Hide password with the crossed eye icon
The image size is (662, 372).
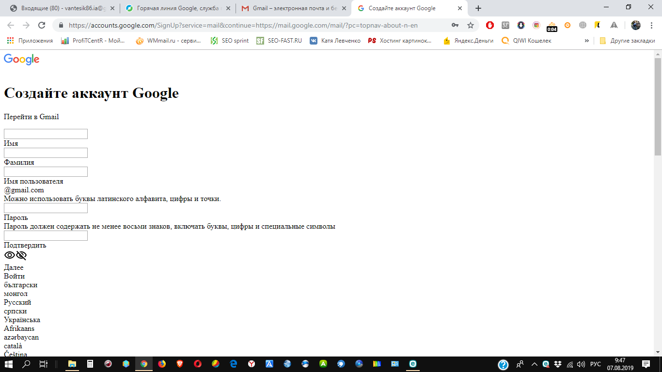[x=21, y=256]
